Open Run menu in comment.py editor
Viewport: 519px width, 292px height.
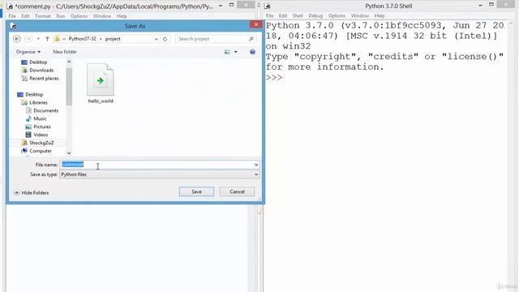click(61, 16)
